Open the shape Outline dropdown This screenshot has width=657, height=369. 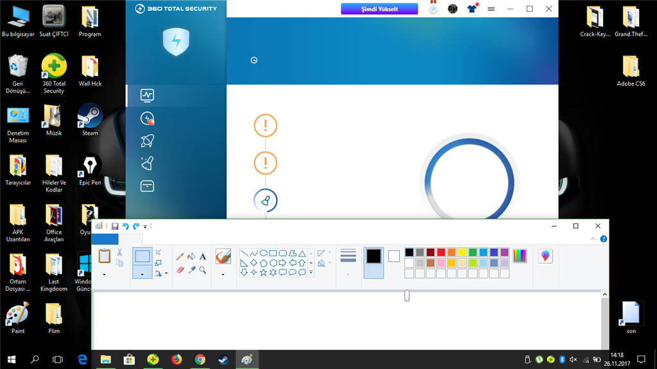click(x=324, y=253)
